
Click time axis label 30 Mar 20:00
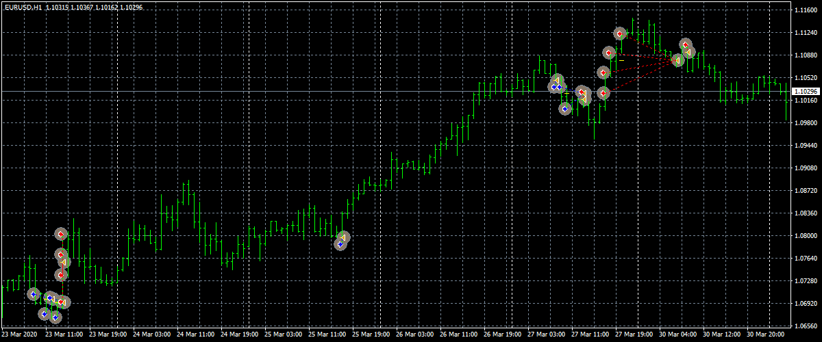(x=766, y=335)
